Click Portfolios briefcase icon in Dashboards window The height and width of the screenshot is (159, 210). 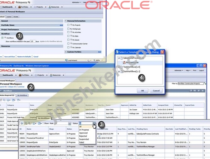click(x=20, y=75)
